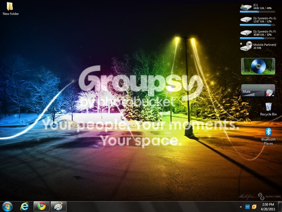The width and height of the screenshot is (282, 212).
Task: Open the (C:) drive gadget icon
Action: (x=246, y=7)
